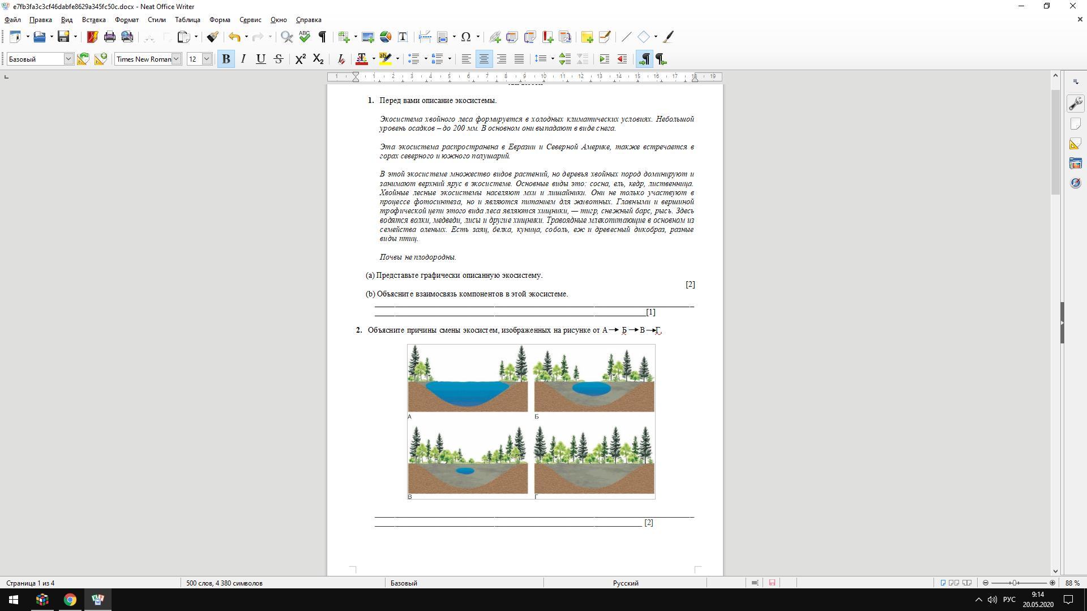Toggle formatting marks pilcrow
The height and width of the screenshot is (611, 1087).
click(322, 37)
